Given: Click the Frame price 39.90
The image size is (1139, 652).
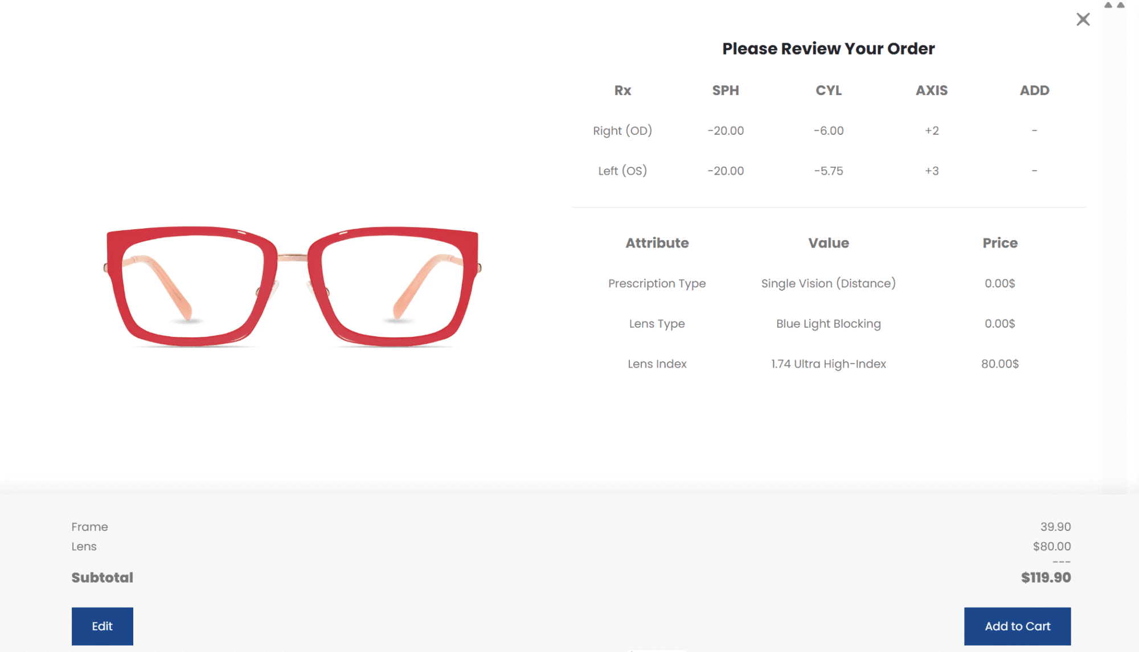Looking at the screenshot, I should (1055, 527).
